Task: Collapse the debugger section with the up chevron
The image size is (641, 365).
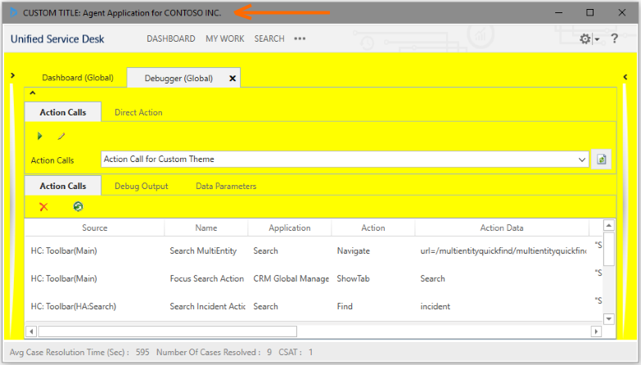Action: [x=33, y=92]
